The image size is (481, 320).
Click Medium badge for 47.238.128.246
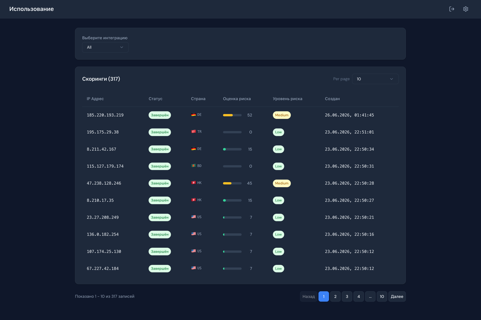click(x=282, y=183)
